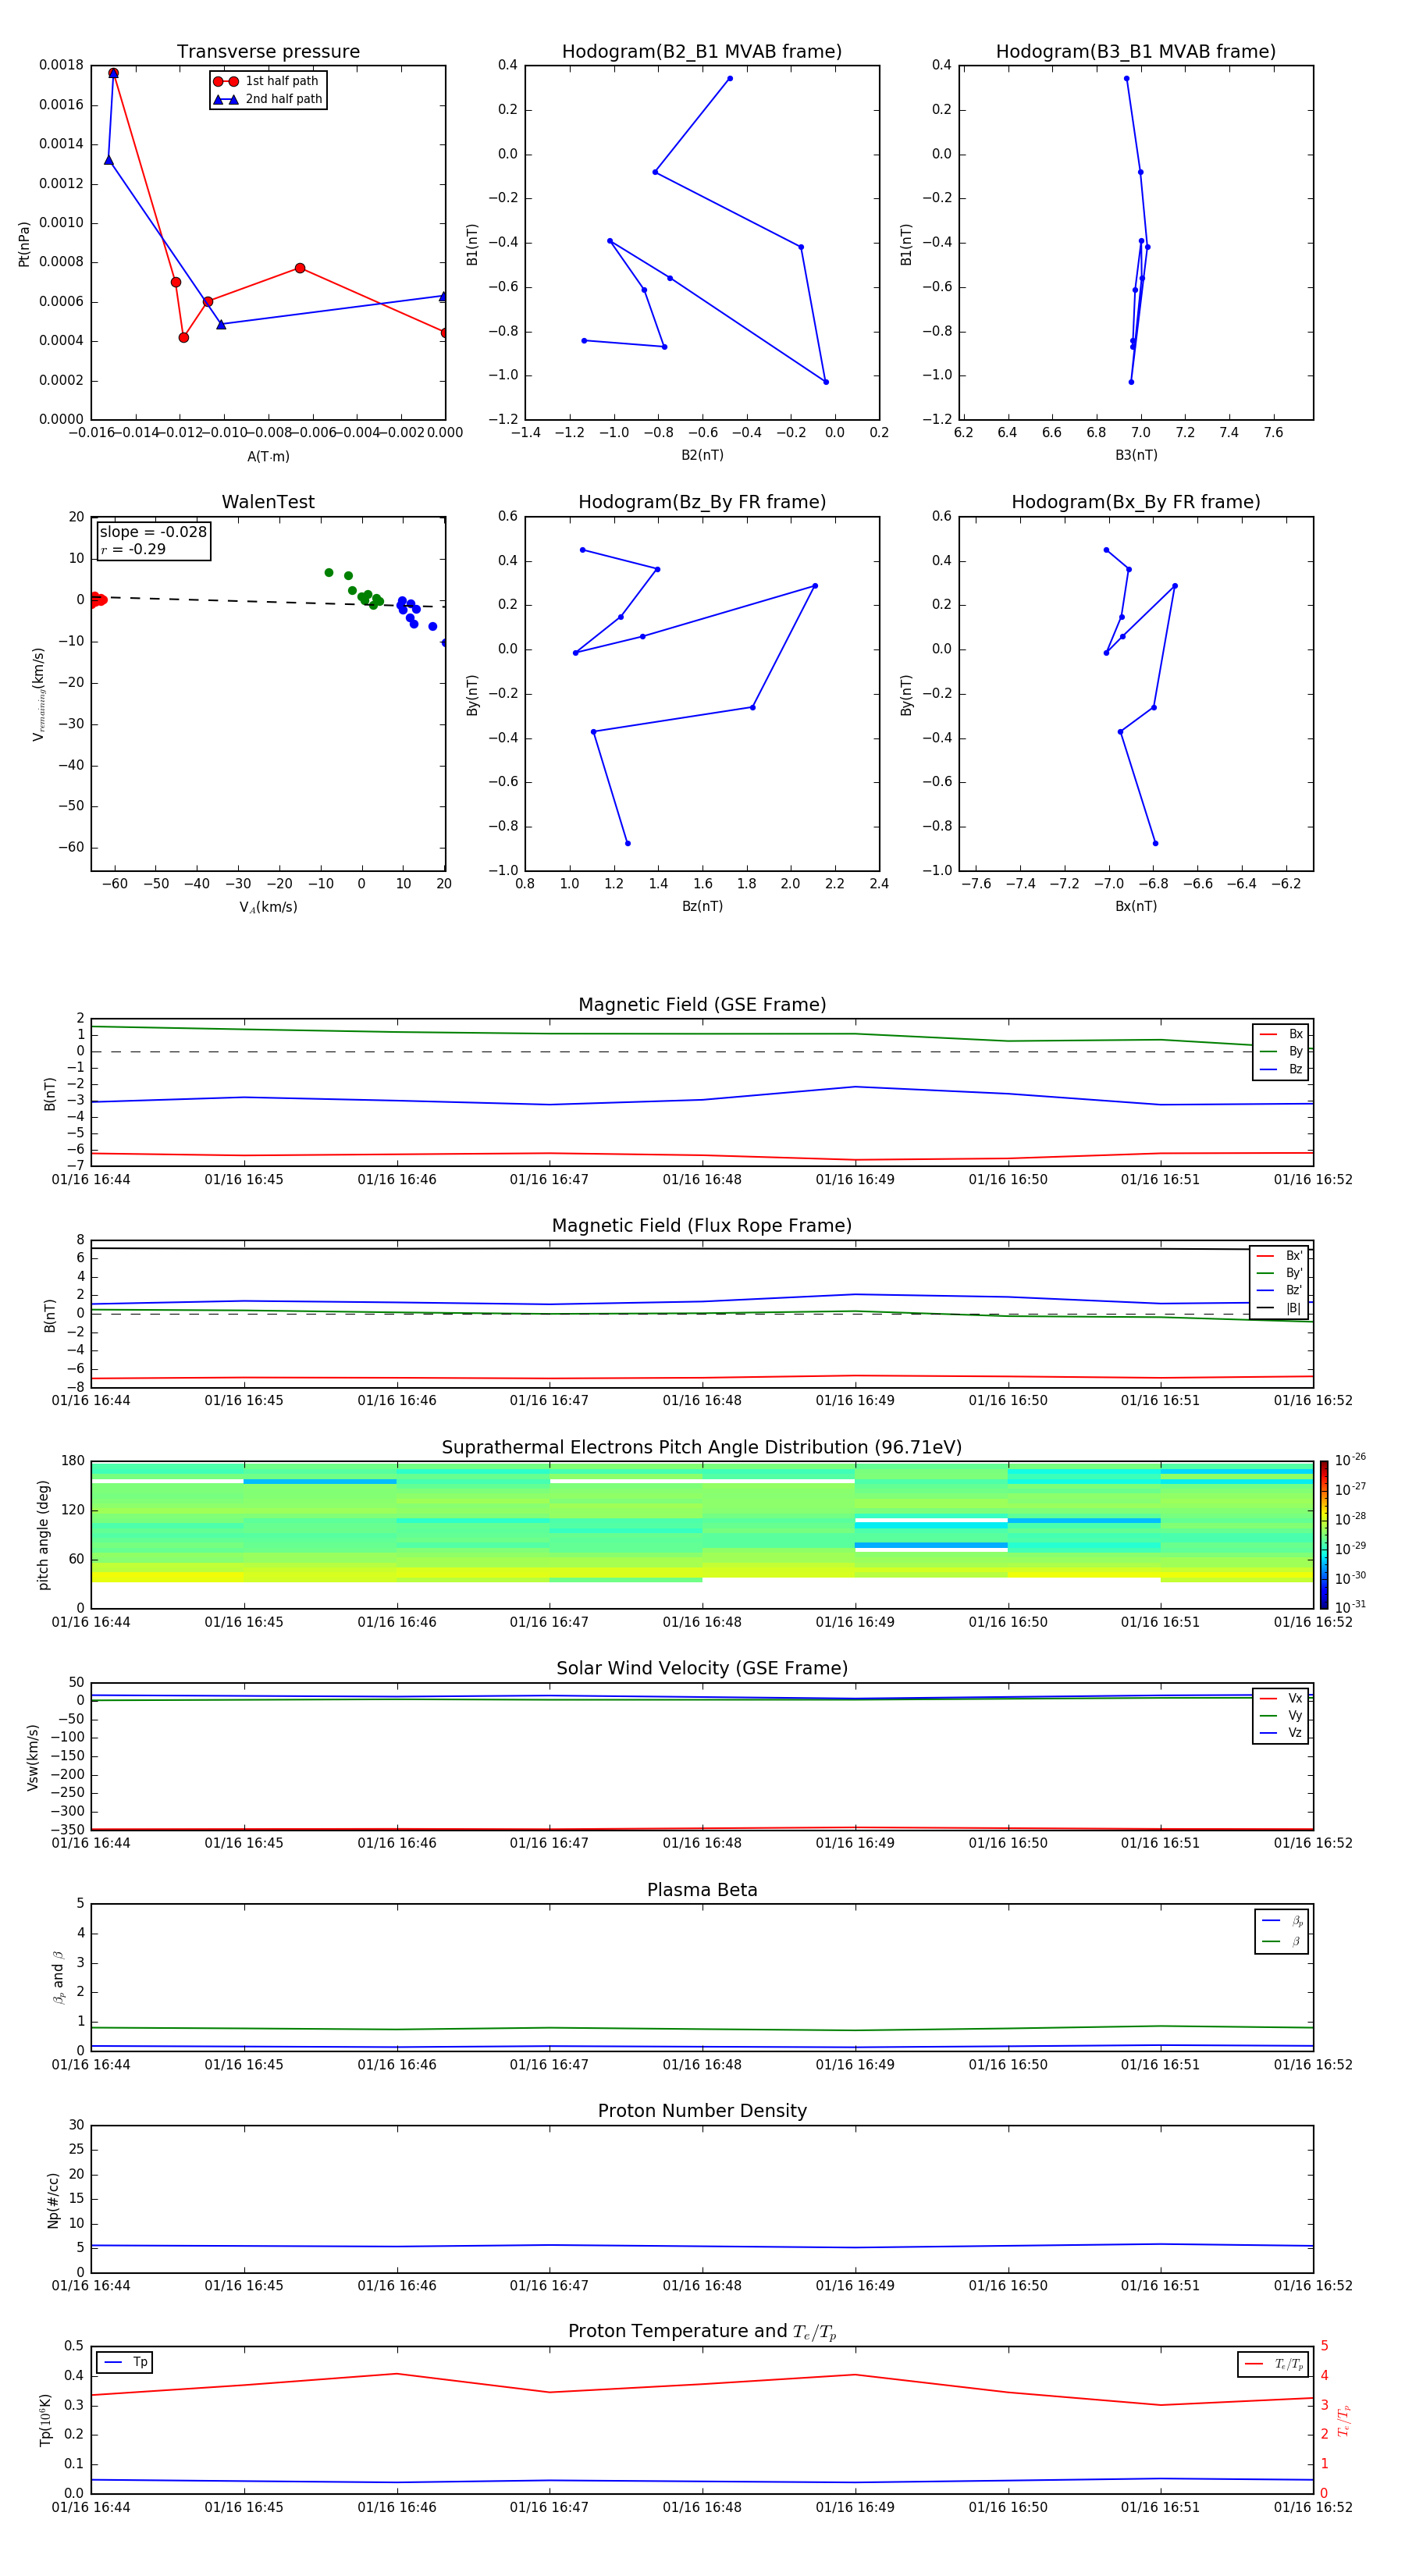This screenshot has height=2576, width=1405.
Task: Select 'Bx'' in the flux rope legend
Action: [1280, 1256]
